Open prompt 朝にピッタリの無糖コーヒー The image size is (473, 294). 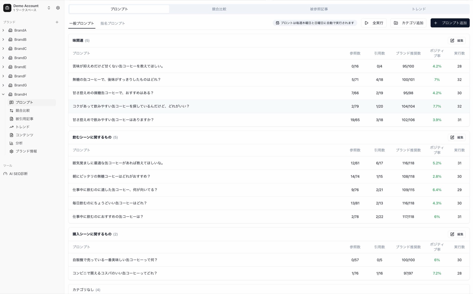[269, 176]
